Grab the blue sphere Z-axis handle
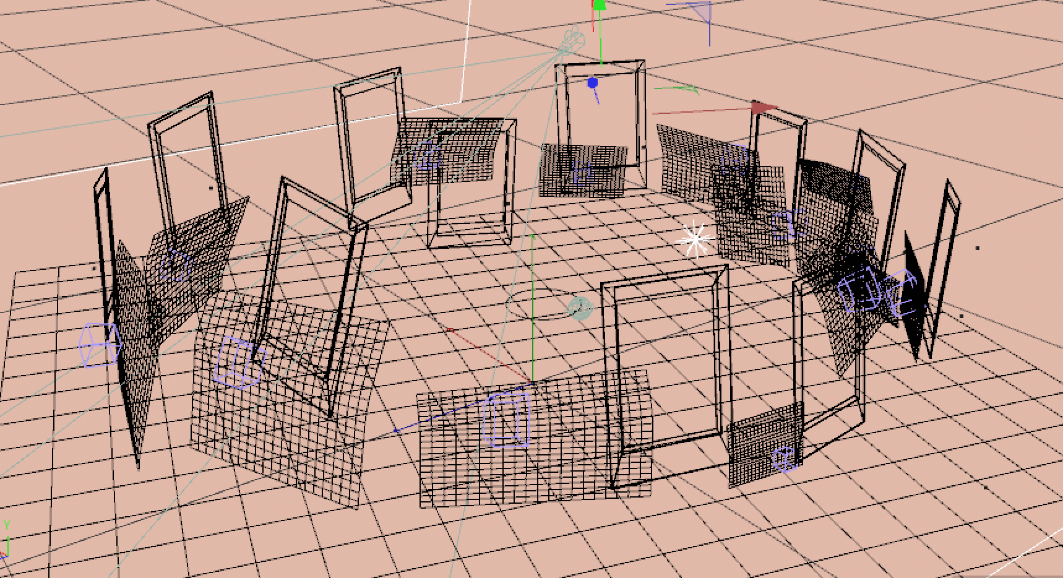Image resolution: width=1063 pixels, height=578 pixels. click(593, 82)
